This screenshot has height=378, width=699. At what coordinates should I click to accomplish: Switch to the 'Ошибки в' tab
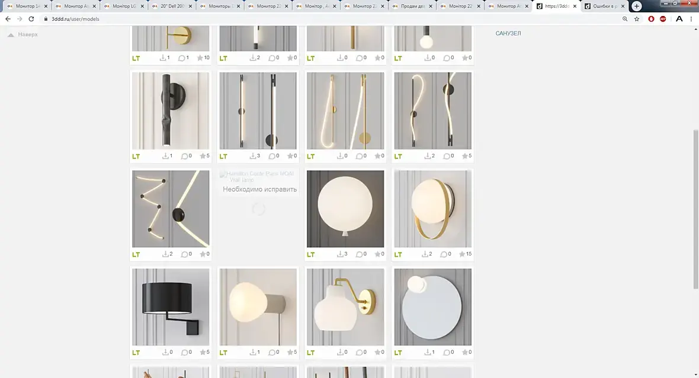[x=604, y=7]
